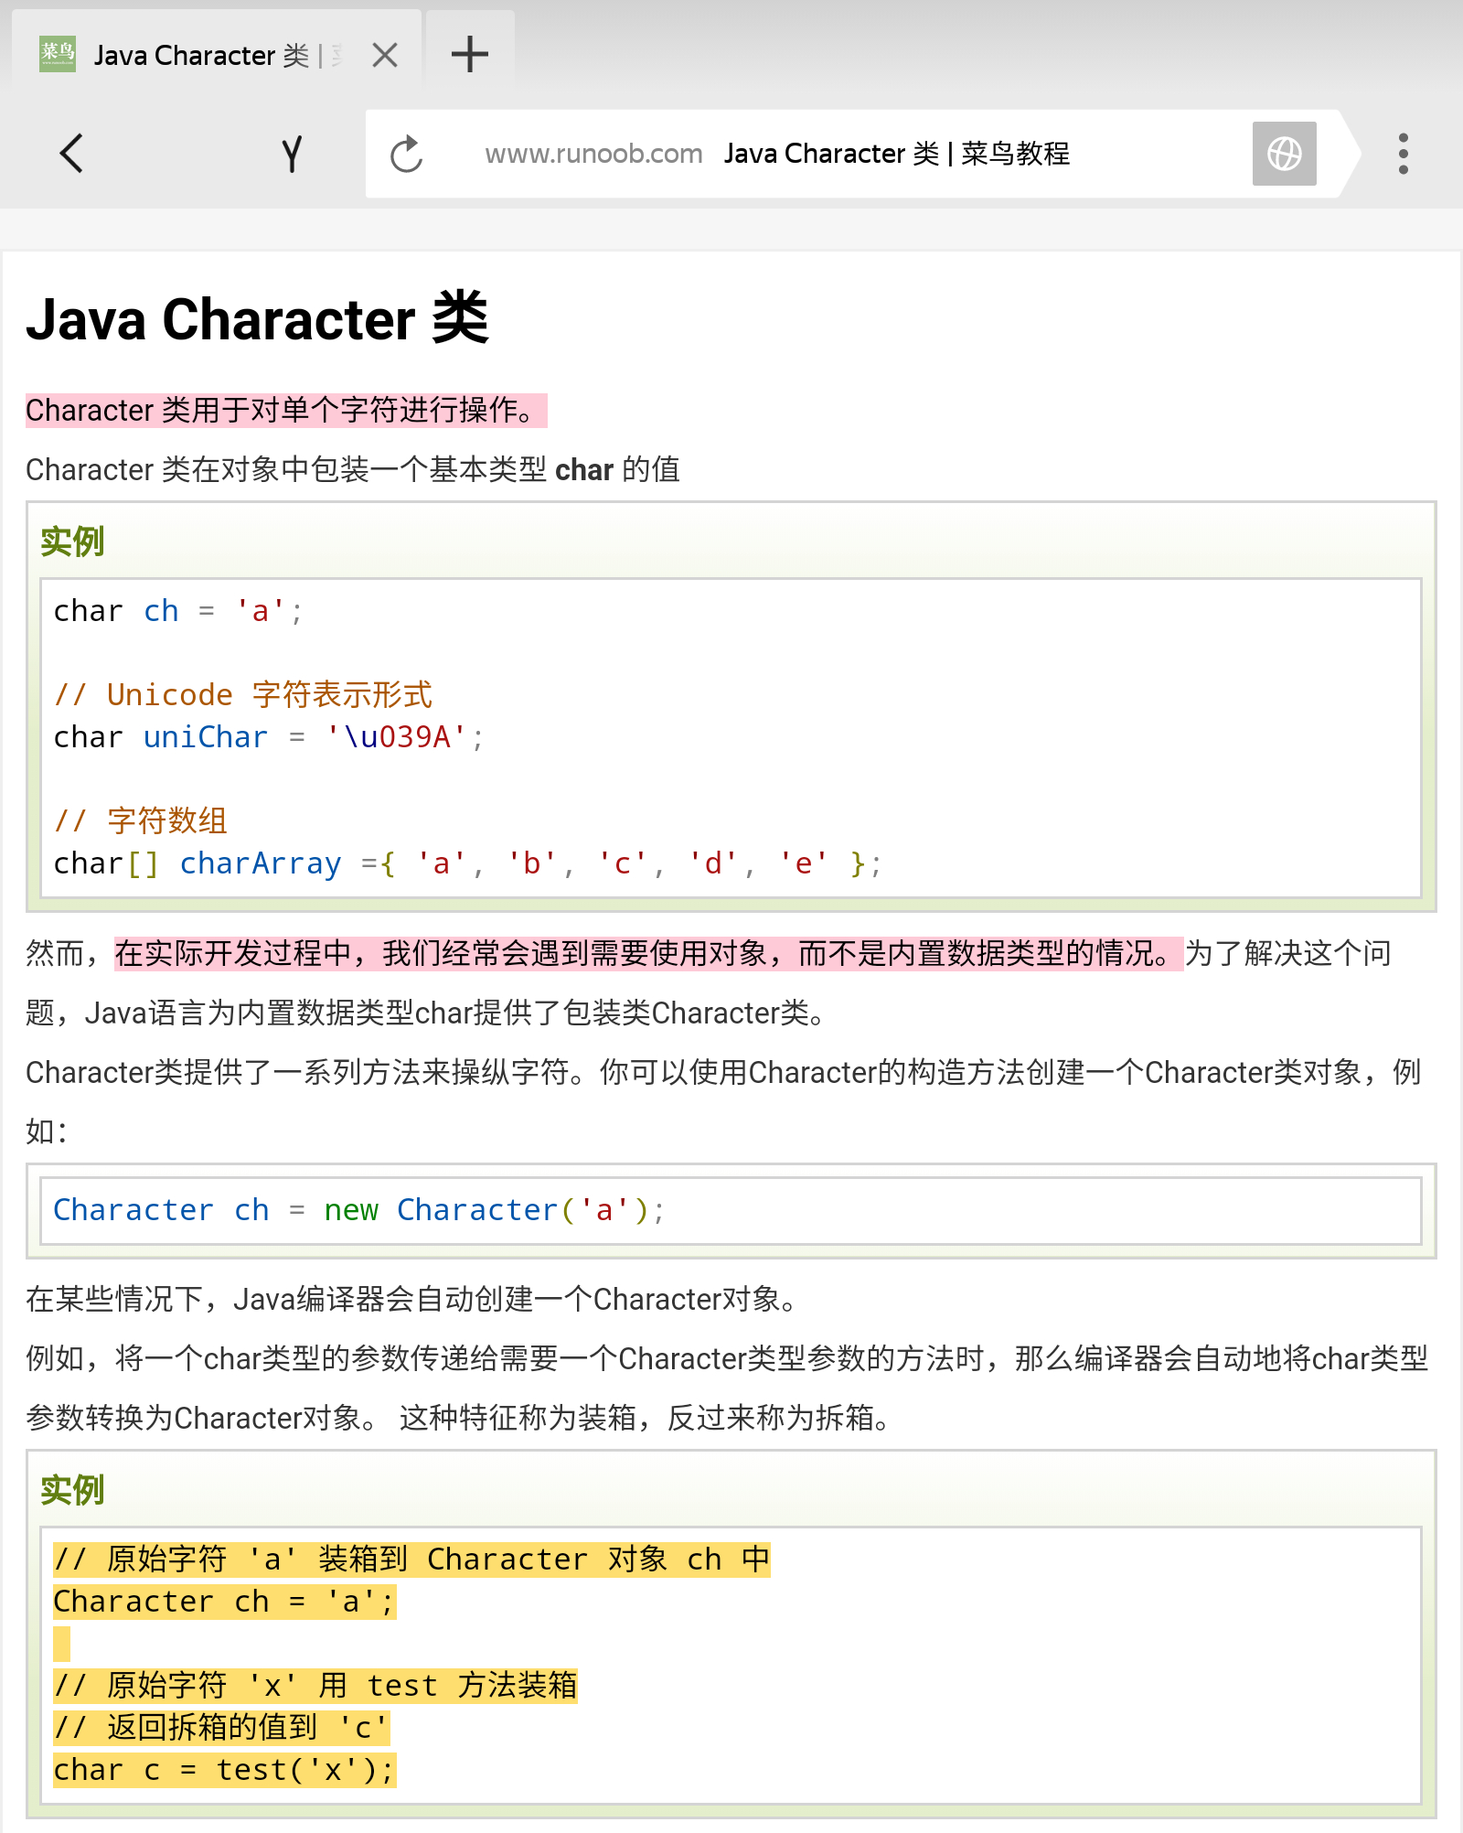Click paragraph starting Character类提供了一系列方法
Viewport: 1463px width, 1833px height.
(723, 1101)
